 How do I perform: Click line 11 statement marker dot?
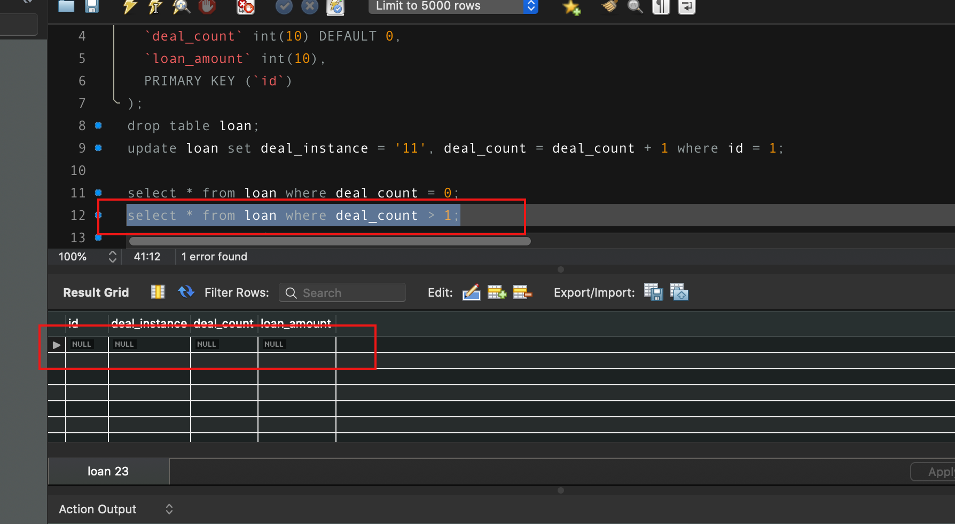pos(98,193)
